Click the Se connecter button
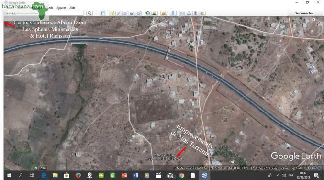The height and width of the screenshot is (180, 324). (304, 13)
